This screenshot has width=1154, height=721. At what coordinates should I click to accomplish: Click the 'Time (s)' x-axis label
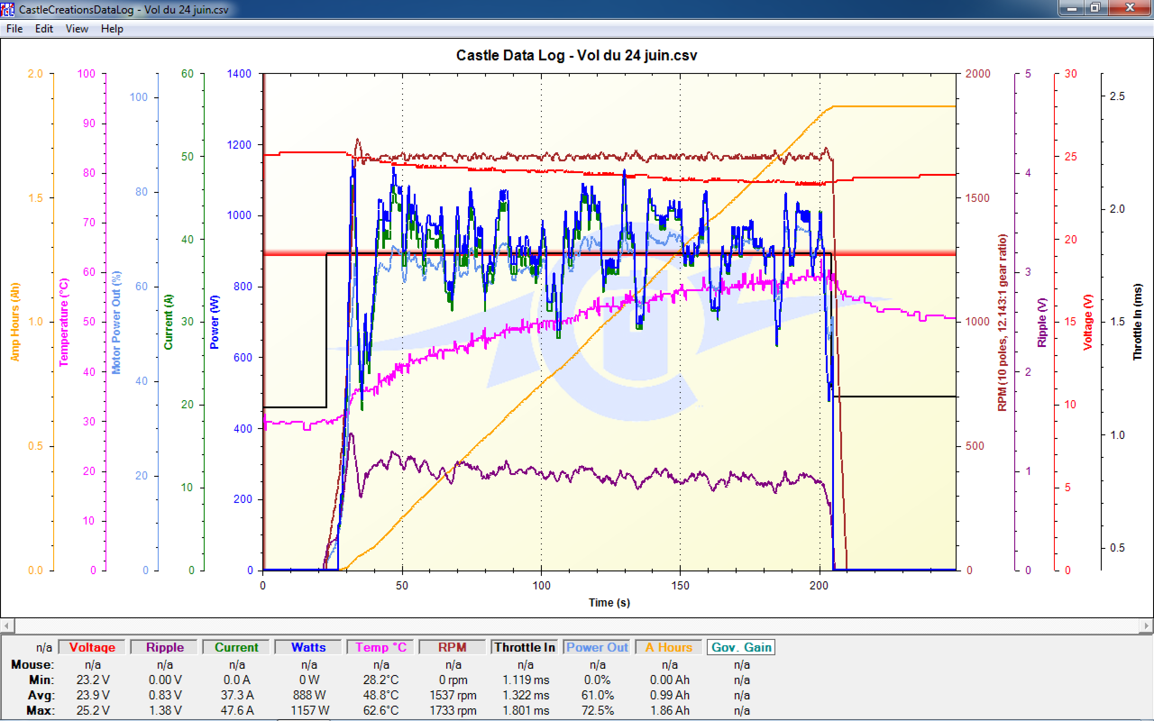click(x=609, y=602)
